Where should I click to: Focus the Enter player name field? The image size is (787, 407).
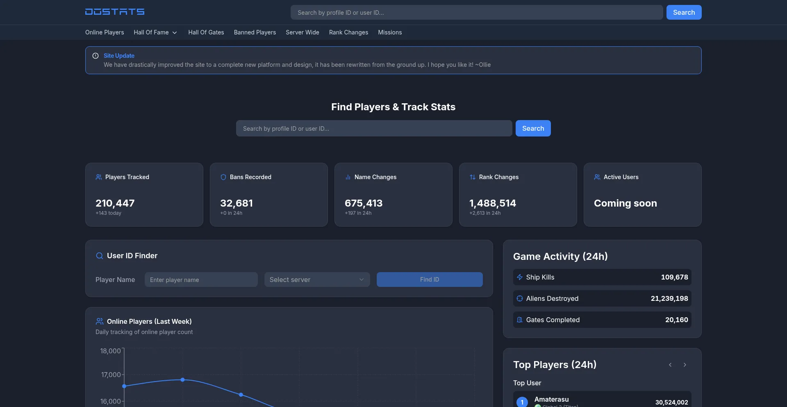click(x=201, y=280)
